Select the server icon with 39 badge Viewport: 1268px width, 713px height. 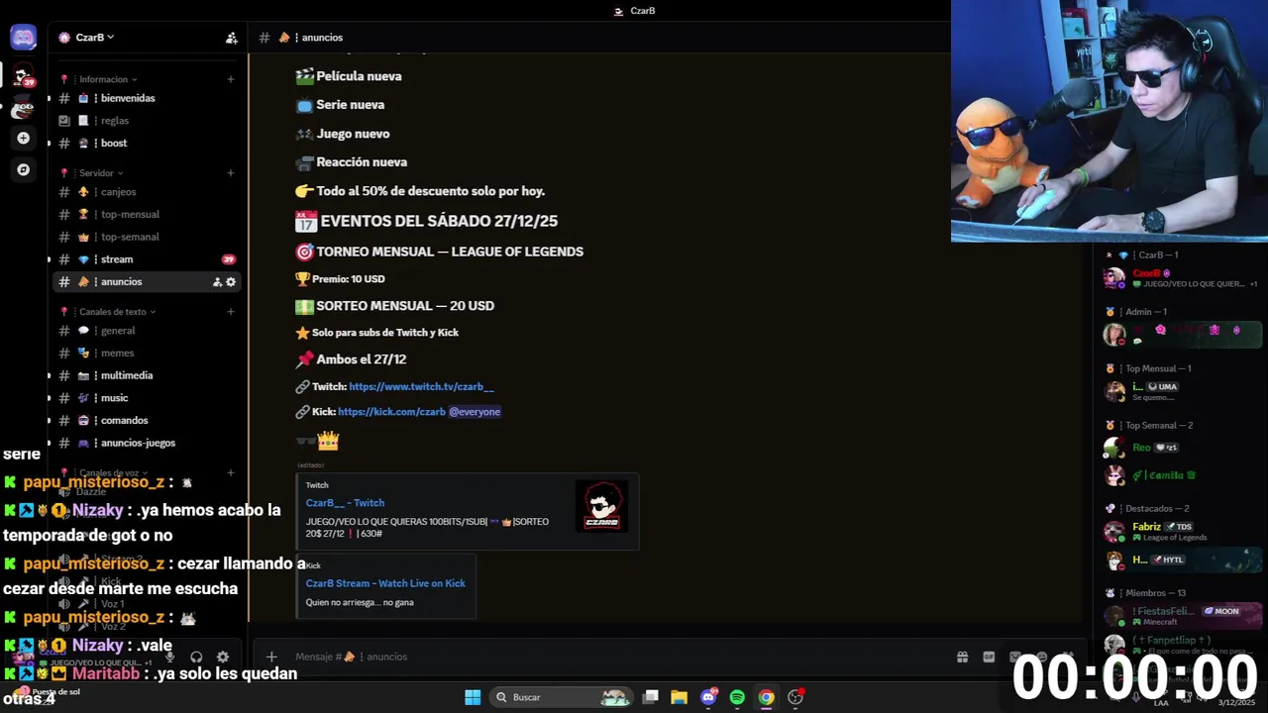23,76
